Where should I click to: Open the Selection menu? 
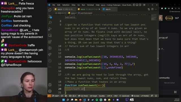[x=66, y=5]
